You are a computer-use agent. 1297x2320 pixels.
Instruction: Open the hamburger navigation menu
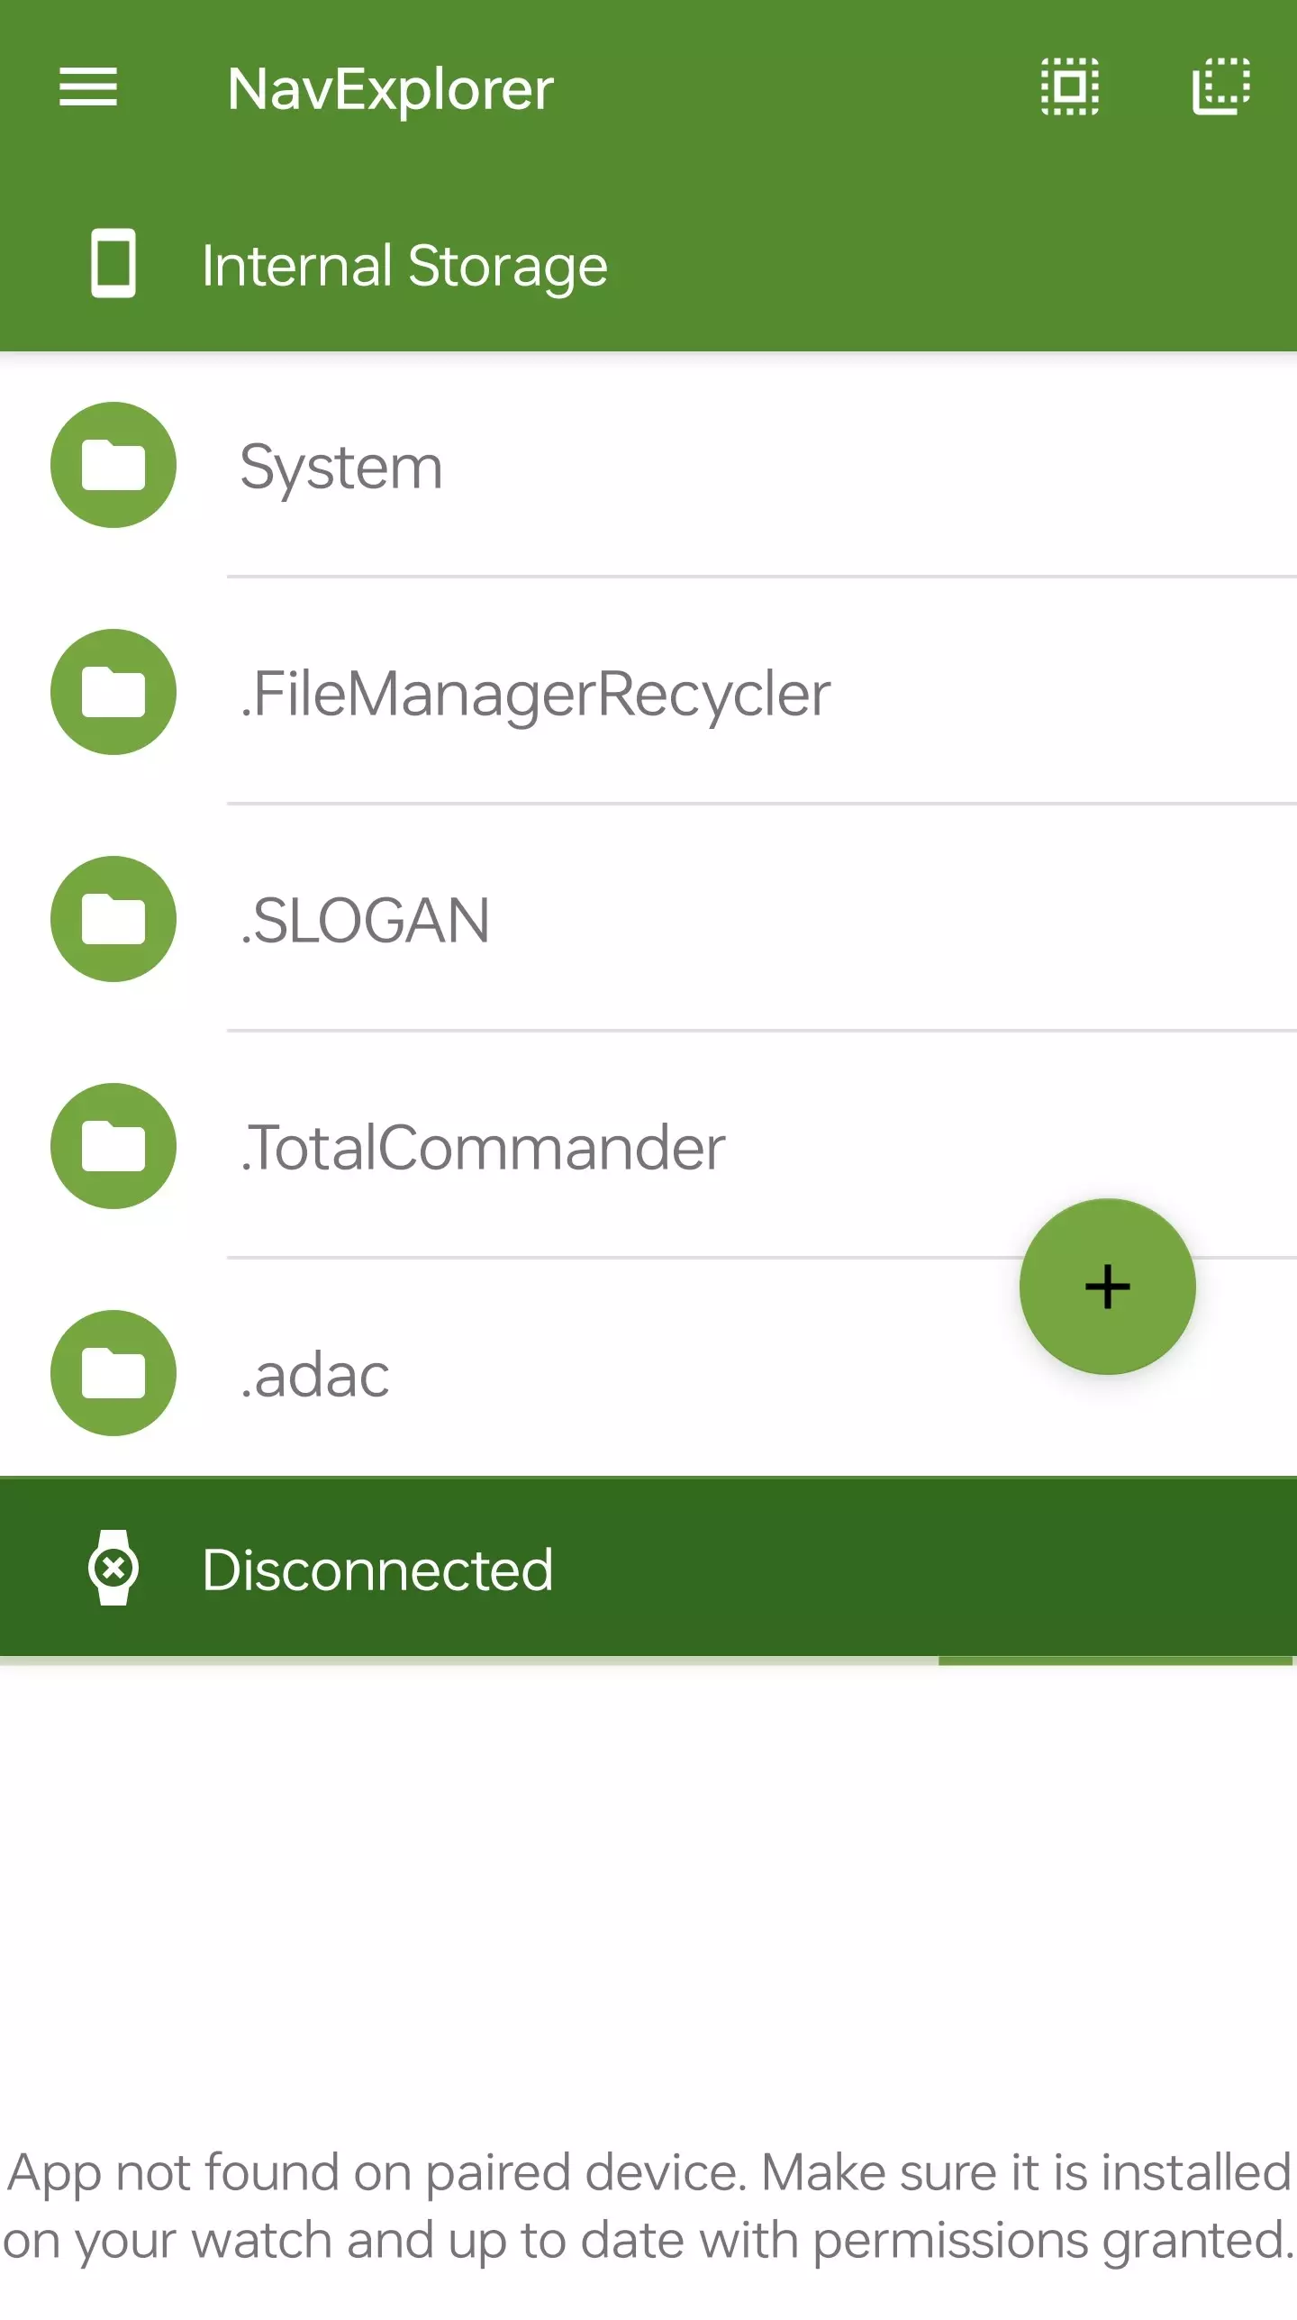coord(88,87)
